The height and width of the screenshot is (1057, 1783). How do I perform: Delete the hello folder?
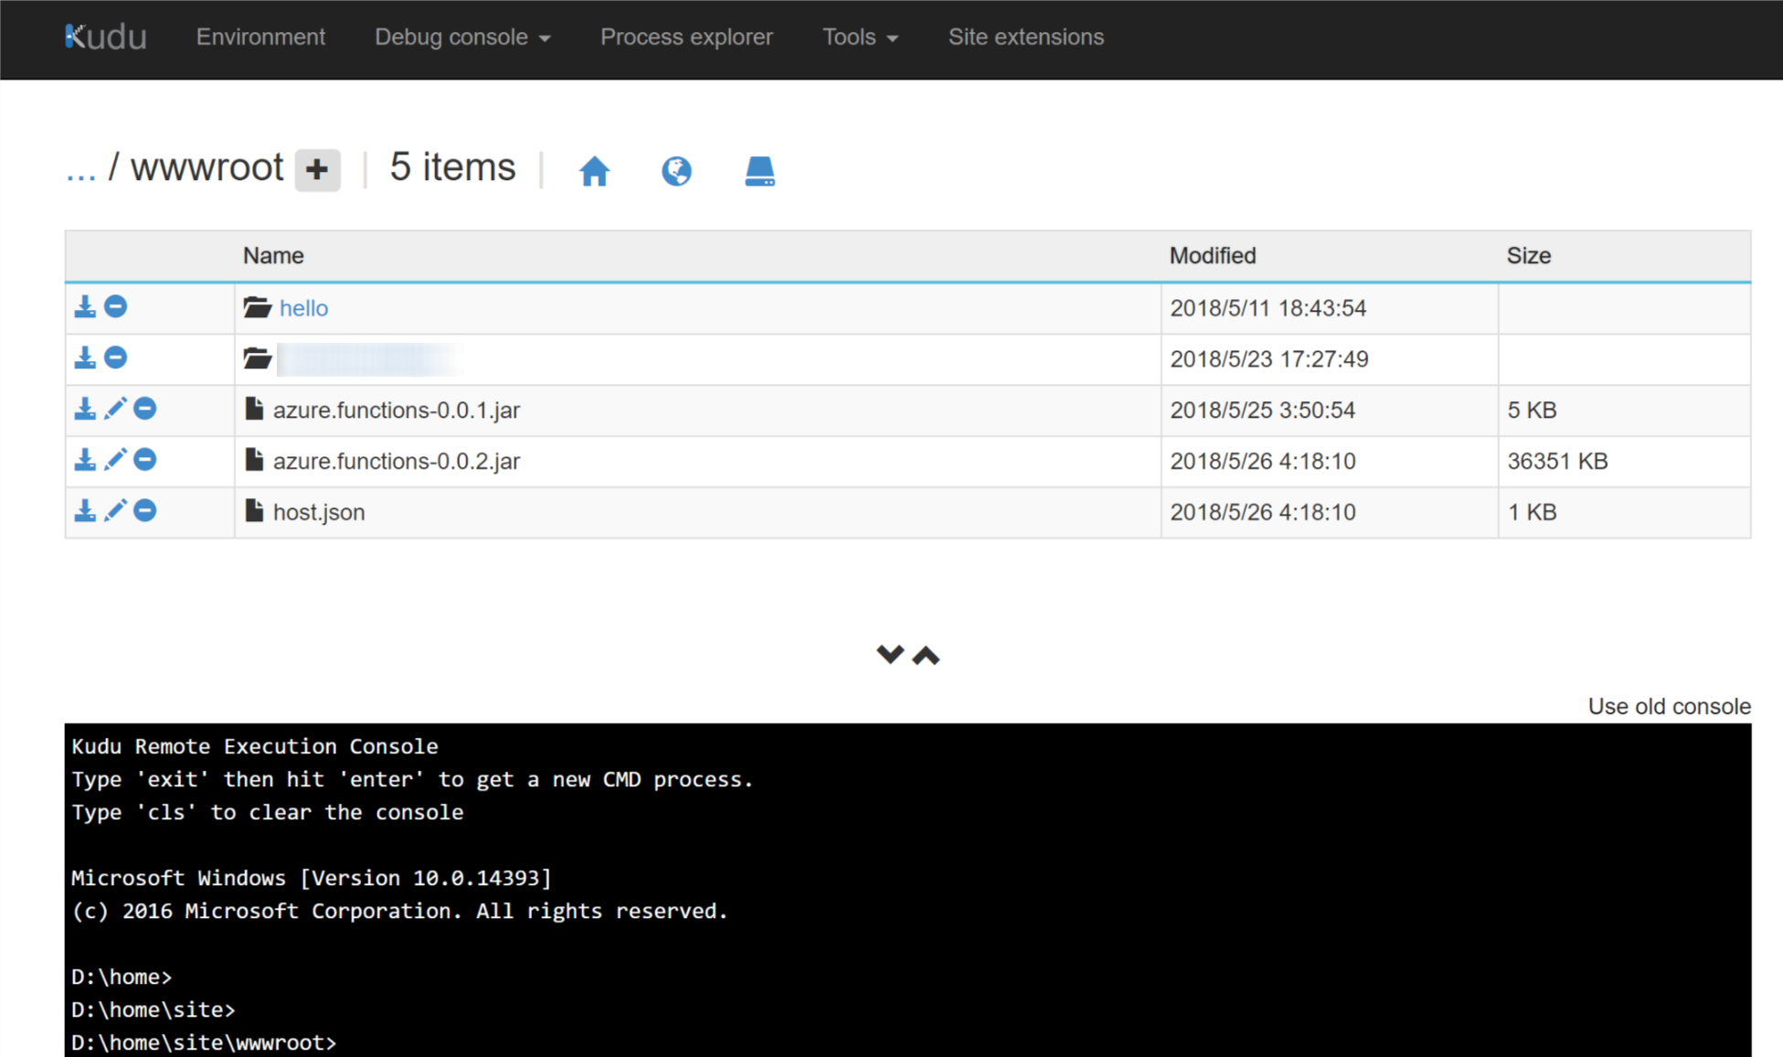click(x=115, y=307)
